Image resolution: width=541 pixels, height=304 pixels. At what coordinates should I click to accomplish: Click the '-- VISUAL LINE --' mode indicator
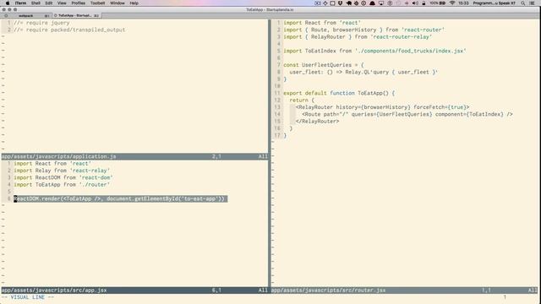28,297
